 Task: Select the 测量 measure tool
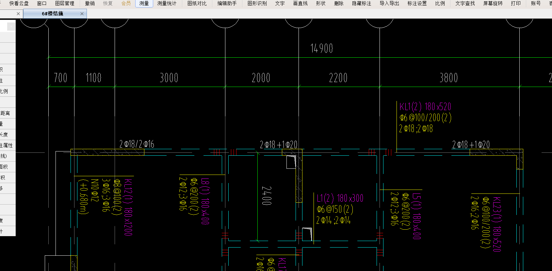pos(144,3)
